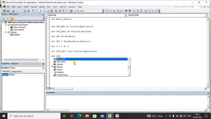Open the View menu

pyautogui.click(x=20, y=7)
